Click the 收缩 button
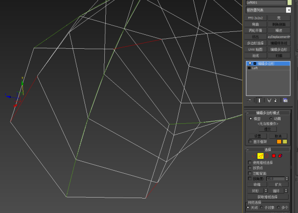 click(257, 185)
